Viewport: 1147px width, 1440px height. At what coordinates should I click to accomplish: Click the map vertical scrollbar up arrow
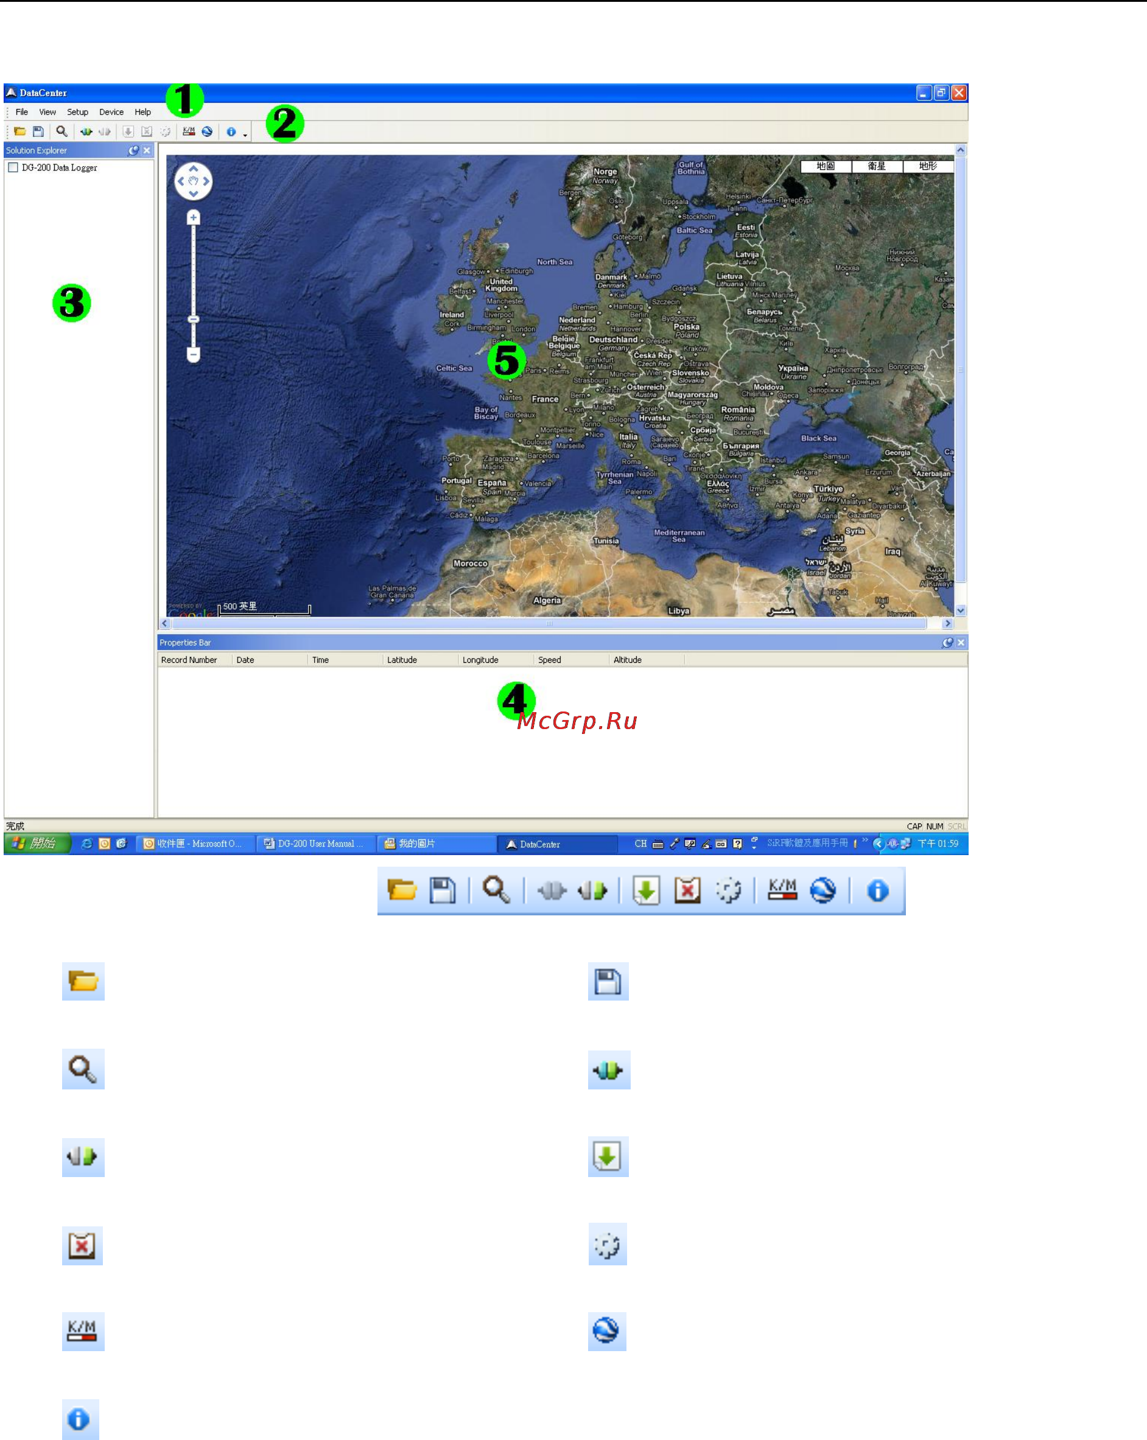pos(961,150)
